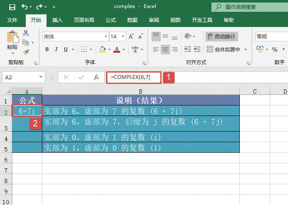The image size is (288, 205).
Task: Open the 公式 ribbon tab
Action: point(110,20)
